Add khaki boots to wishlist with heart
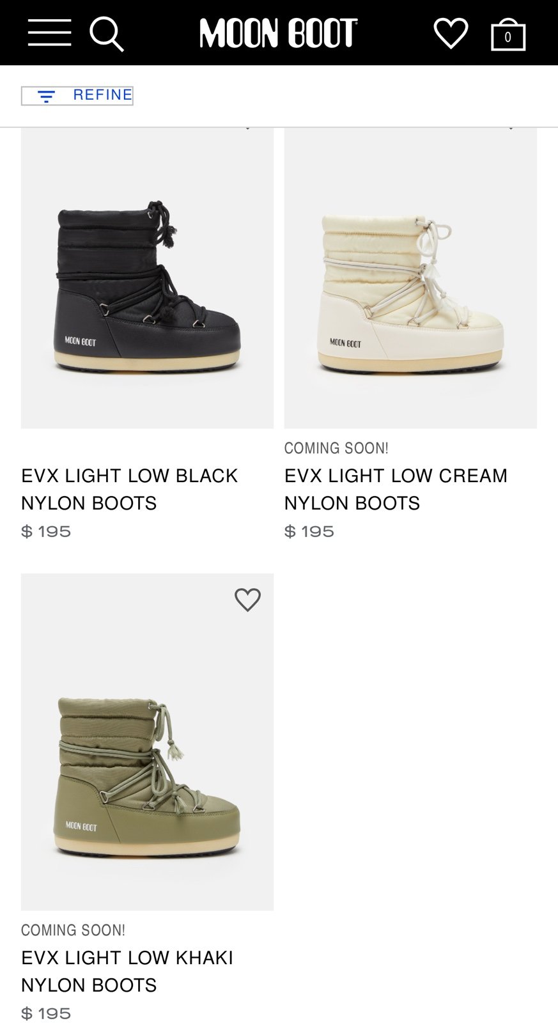Image resolution: width=558 pixels, height=1023 pixels. (x=247, y=600)
